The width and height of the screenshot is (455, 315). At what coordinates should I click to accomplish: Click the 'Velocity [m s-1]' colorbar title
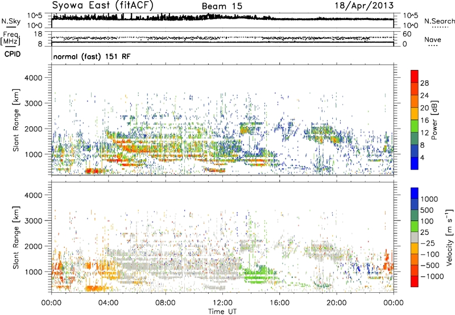(x=449, y=237)
